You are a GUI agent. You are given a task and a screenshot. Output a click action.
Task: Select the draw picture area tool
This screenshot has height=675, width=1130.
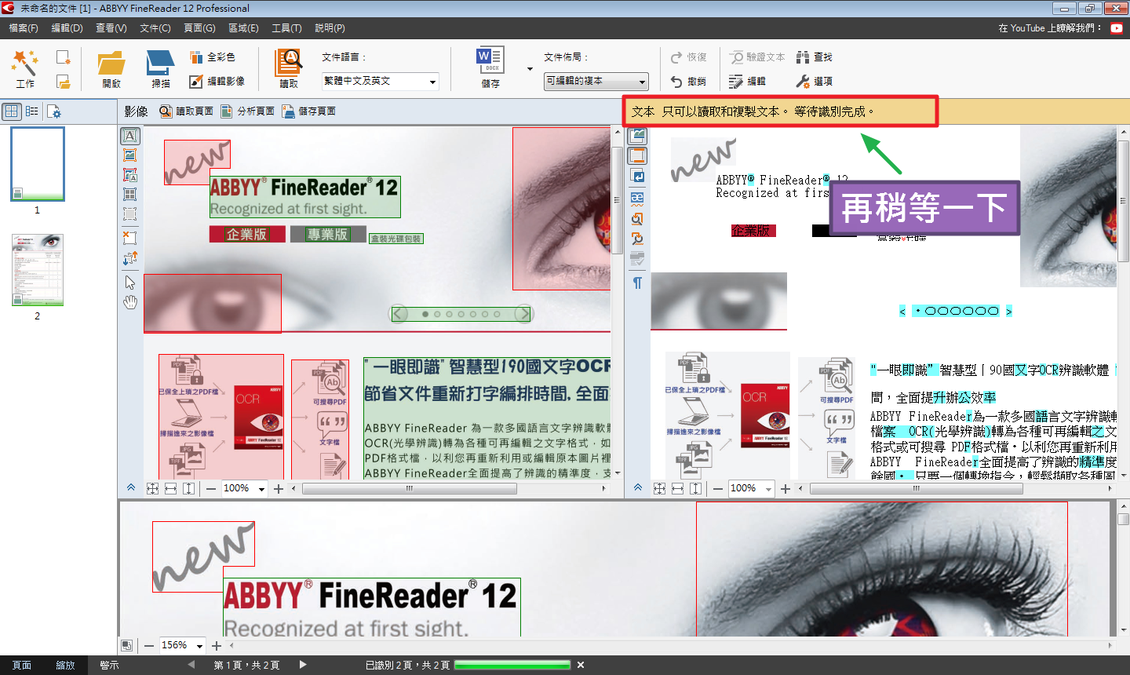[130, 155]
